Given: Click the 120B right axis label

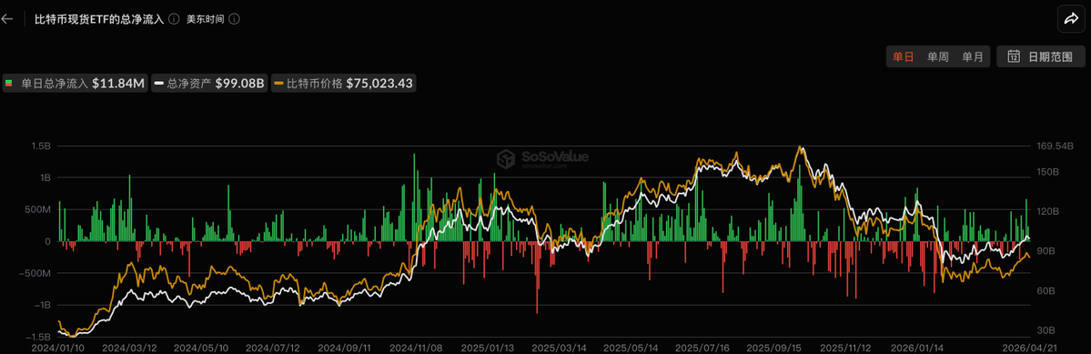Looking at the screenshot, I should click(x=1048, y=211).
